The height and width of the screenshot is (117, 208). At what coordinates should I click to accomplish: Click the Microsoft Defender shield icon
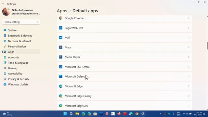[61, 76]
